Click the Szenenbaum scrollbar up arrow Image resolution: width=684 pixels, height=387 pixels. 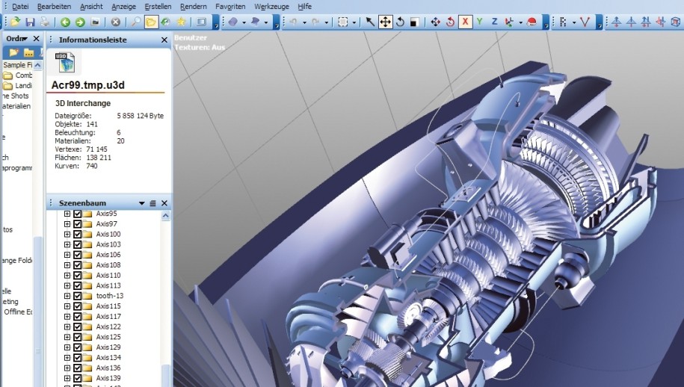(x=165, y=216)
